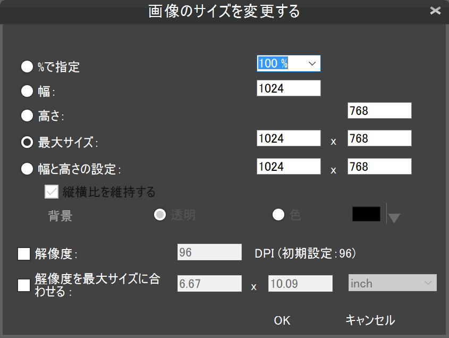The image size is (449, 338).
Task: Click the 100 % text in the combo box
Action: tap(273, 63)
